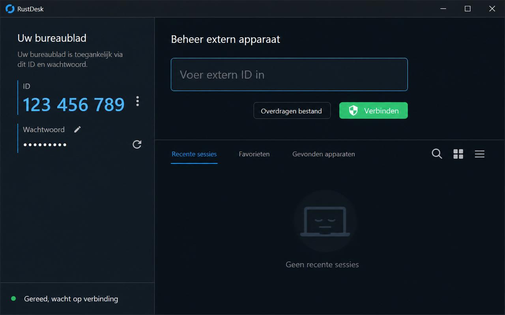
Task: Click the green ready status dot
Action: pyautogui.click(x=13, y=299)
